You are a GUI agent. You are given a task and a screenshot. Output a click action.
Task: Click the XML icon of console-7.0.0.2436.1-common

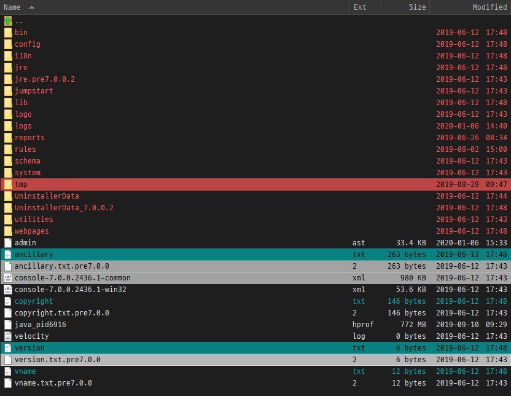point(8,278)
